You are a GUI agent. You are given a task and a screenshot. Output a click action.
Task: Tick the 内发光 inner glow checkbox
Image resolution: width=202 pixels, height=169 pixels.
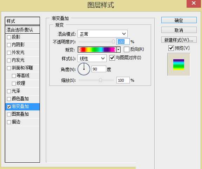(x=9, y=60)
